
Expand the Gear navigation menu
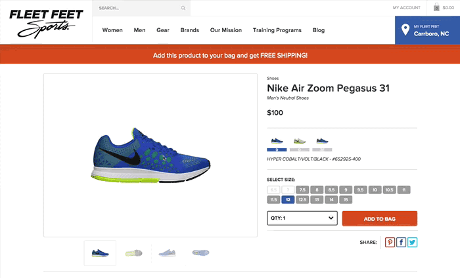[x=163, y=30]
